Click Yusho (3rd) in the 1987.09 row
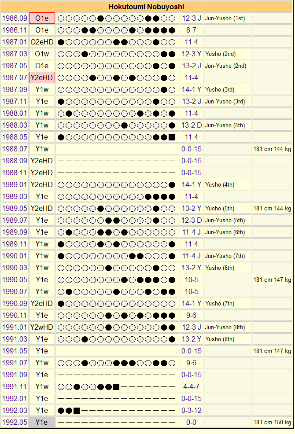This screenshot has height=434, width=295. [x=220, y=90]
